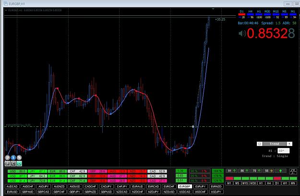
Task: Click the percent circle icon
Action: (19, 158)
